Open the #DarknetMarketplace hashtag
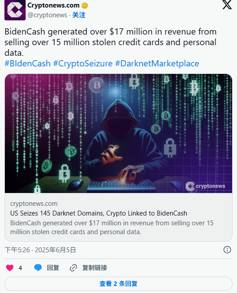Viewport: 237px width, 293px height. point(157,64)
